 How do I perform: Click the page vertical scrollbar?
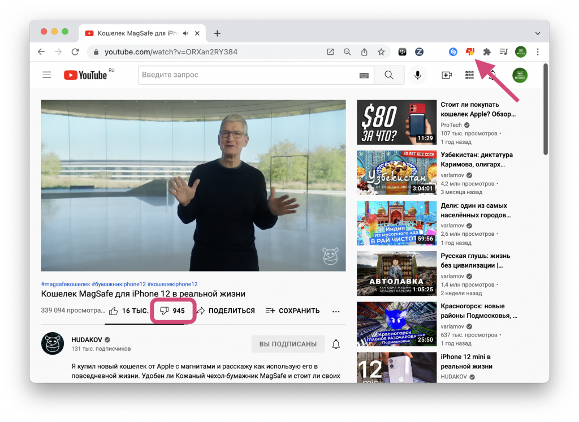546,109
